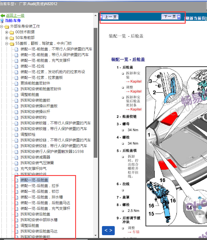This screenshot has height=240, width=207.
Task: Select 调整后舱盖 entry
Action: coord(30,225)
